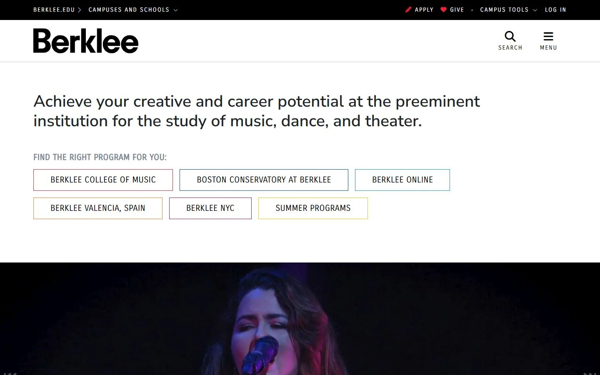The height and width of the screenshot is (375, 600).
Task: Click the Give link text
Action: 457,10
